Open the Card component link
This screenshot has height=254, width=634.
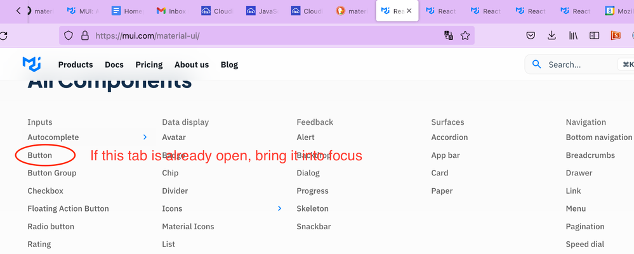coord(440,173)
